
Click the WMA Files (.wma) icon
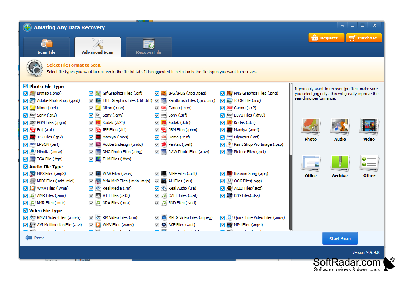(32, 188)
